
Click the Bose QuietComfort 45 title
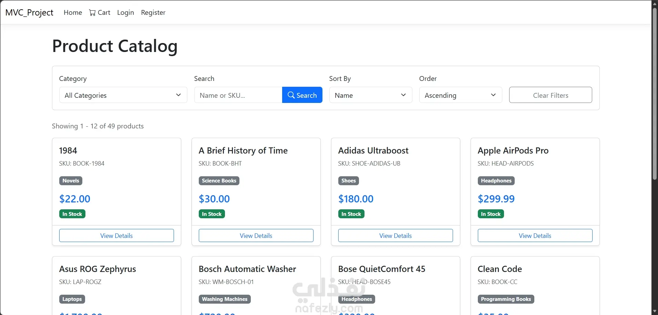click(x=382, y=269)
